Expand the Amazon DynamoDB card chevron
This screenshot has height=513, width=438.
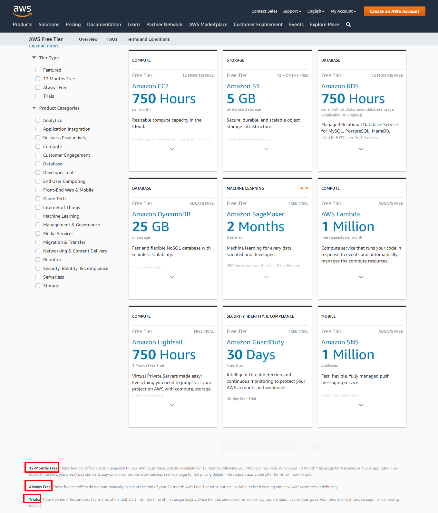[x=172, y=277]
